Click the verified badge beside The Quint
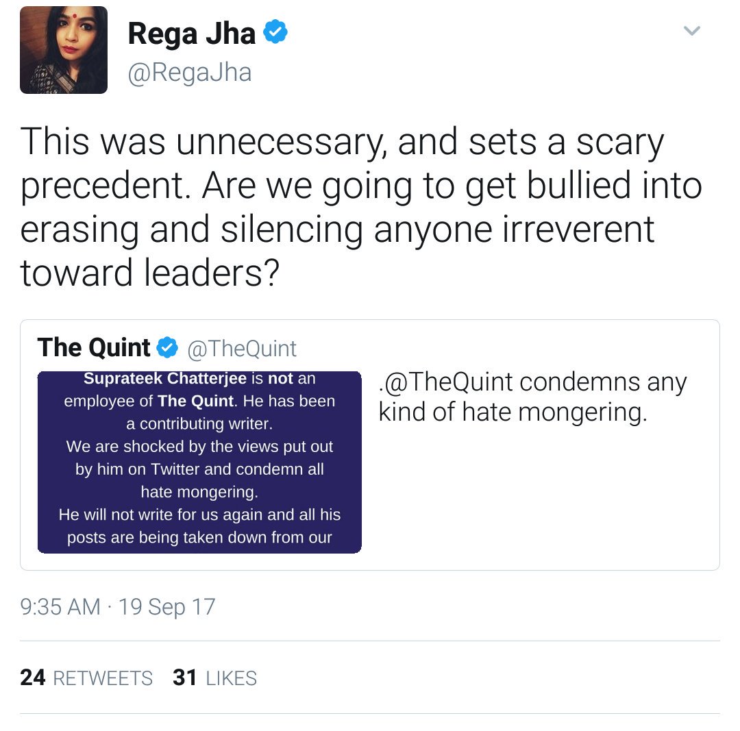The height and width of the screenshot is (731, 740). 168,348
